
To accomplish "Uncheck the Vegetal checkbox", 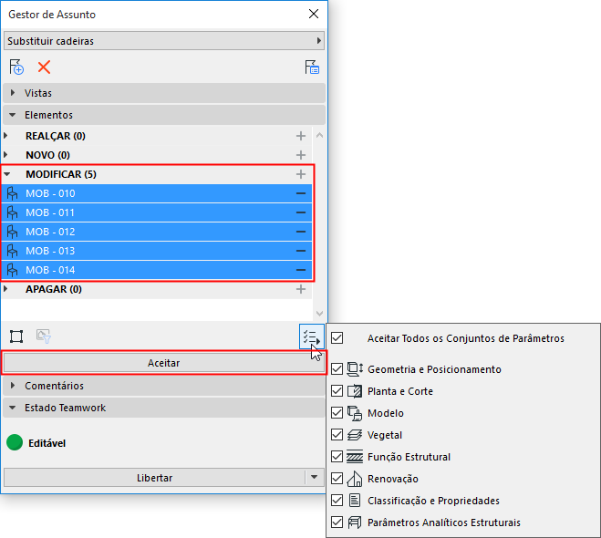I will (x=337, y=435).
